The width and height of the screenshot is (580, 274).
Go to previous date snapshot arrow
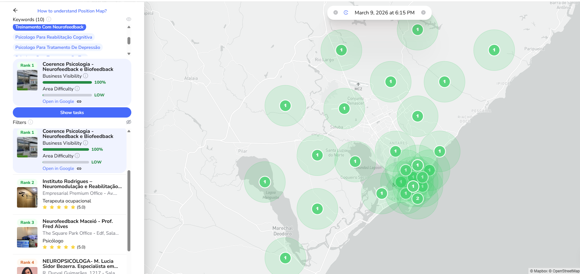click(336, 12)
